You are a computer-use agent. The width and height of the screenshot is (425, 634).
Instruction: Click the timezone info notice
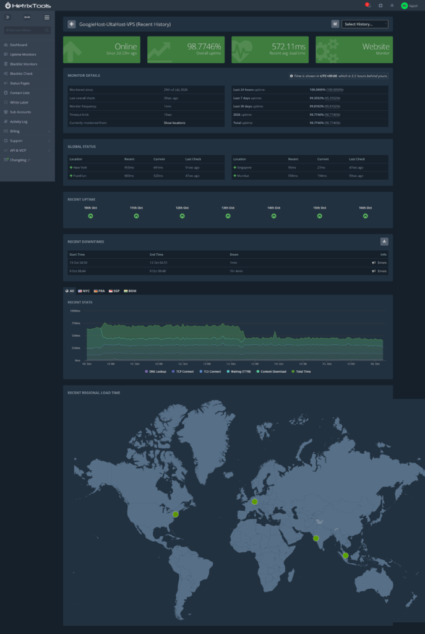pos(338,76)
